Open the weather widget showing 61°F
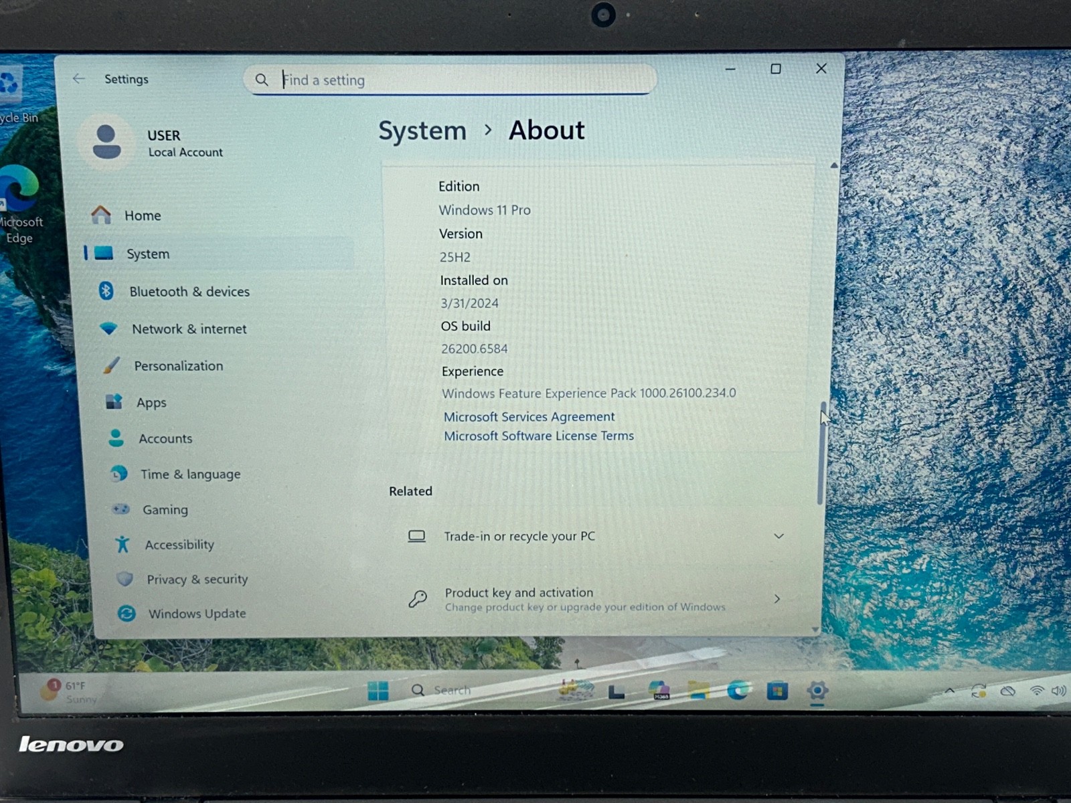1071x803 pixels. tap(70, 691)
